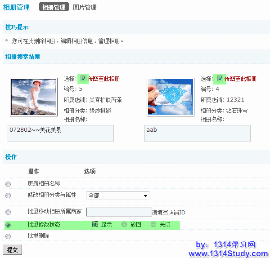Select the 批量修改状态 radio option
Viewport: 270px width, 258px height.
(8, 225)
